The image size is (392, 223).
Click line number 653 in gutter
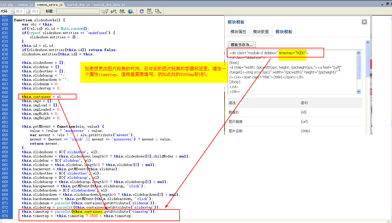pyautogui.click(x=5, y=127)
